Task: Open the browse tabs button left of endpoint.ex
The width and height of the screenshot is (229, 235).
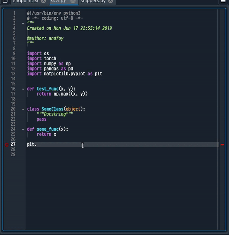Action: [x=5, y=2]
